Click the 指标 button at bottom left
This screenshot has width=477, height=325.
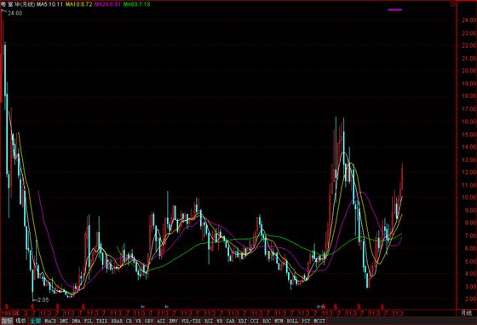click(7, 321)
